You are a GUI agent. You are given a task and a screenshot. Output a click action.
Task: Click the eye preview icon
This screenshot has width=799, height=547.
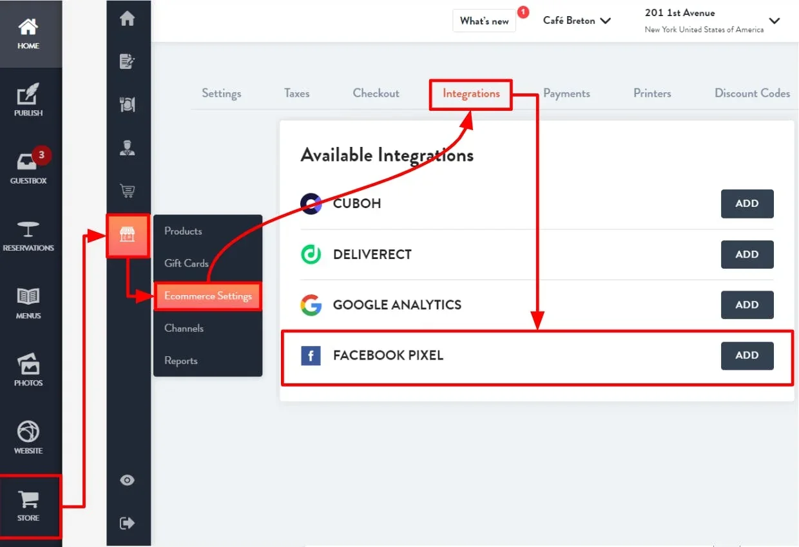[128, 480]
